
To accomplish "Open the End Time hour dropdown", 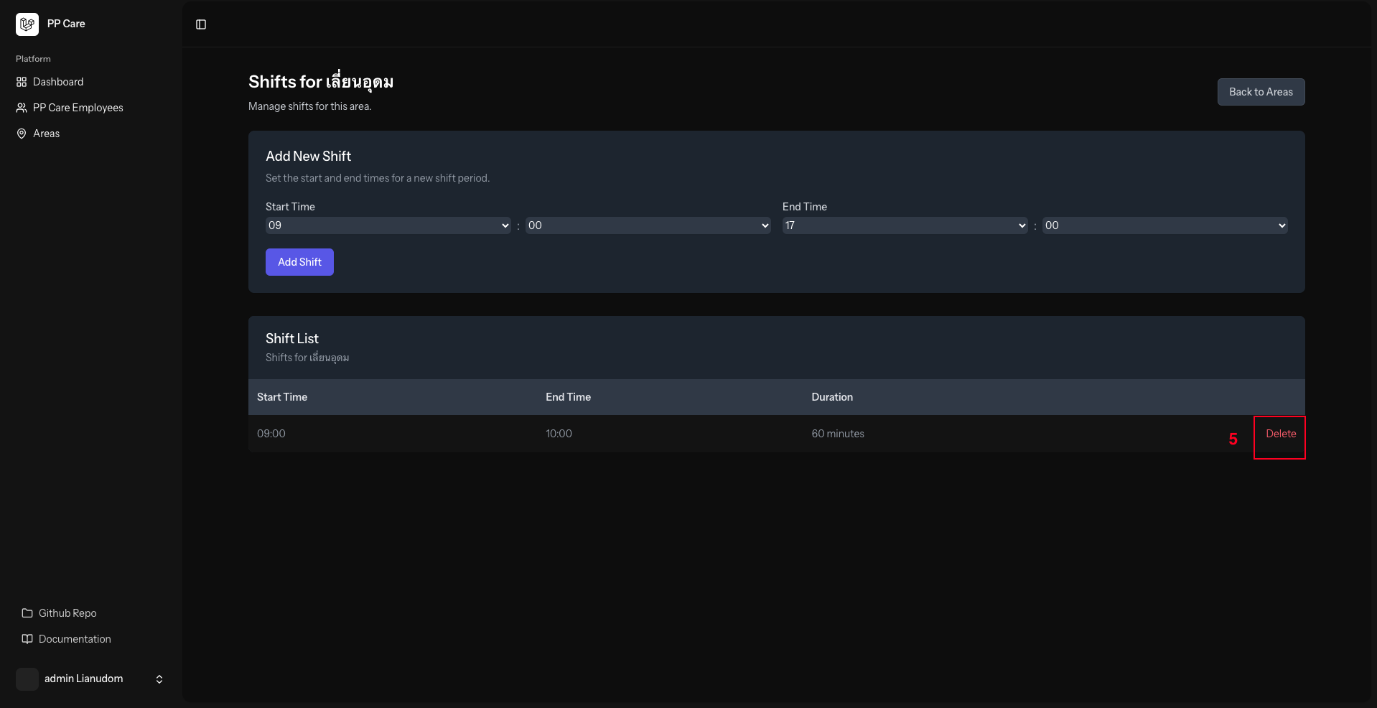I will point(905,225).
